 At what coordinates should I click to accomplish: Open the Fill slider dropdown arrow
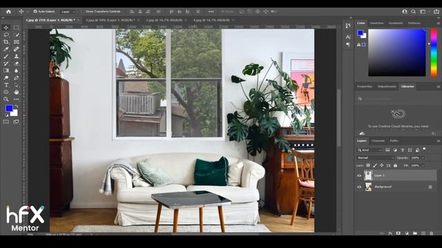423,165
